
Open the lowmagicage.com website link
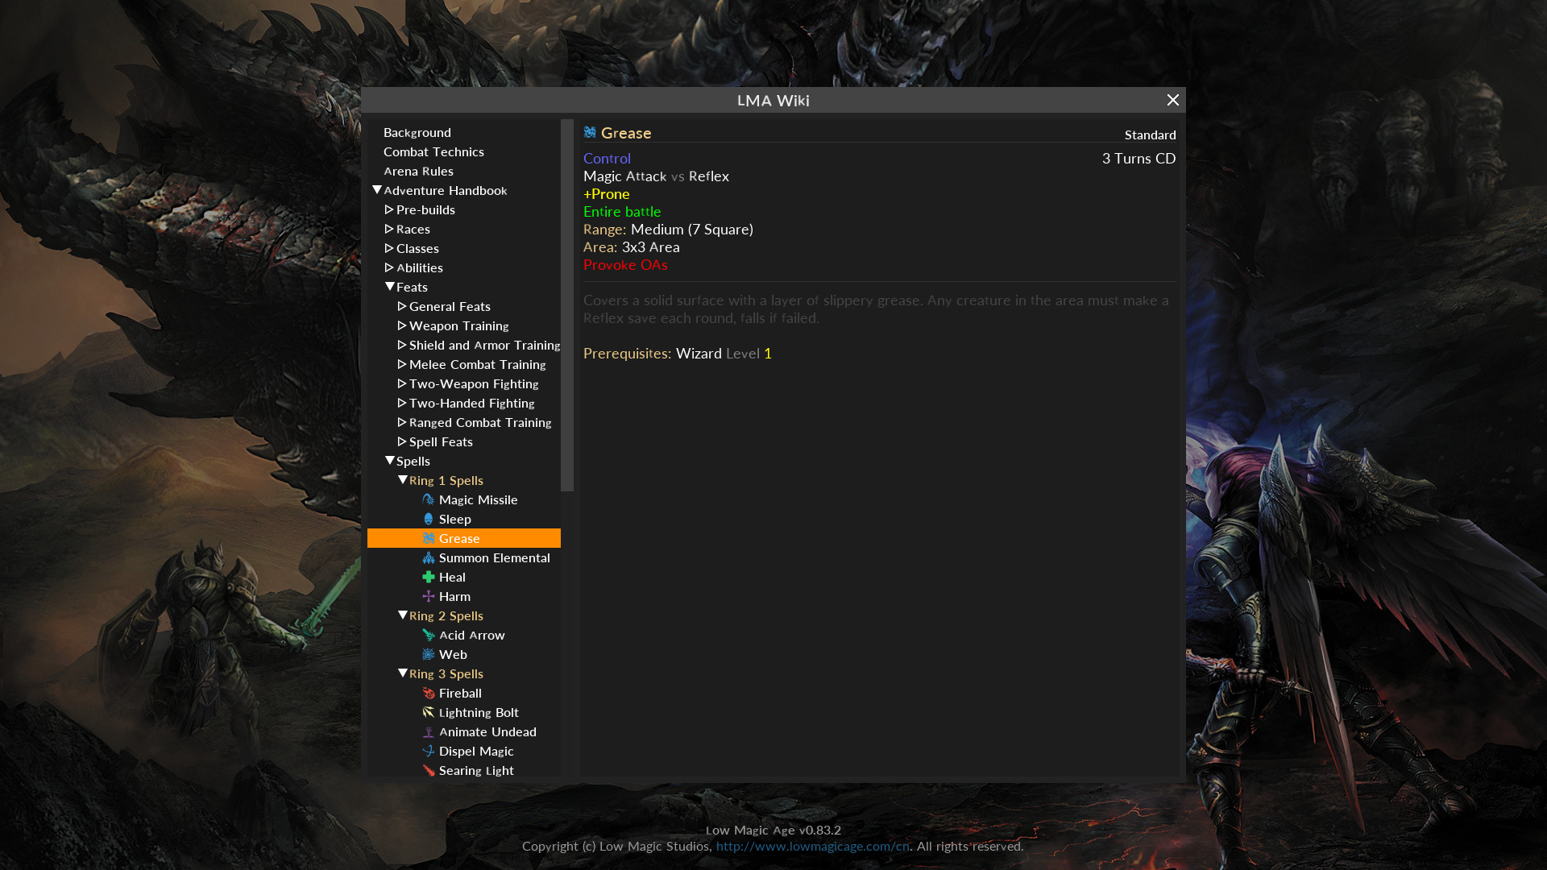tap(812, 846)
